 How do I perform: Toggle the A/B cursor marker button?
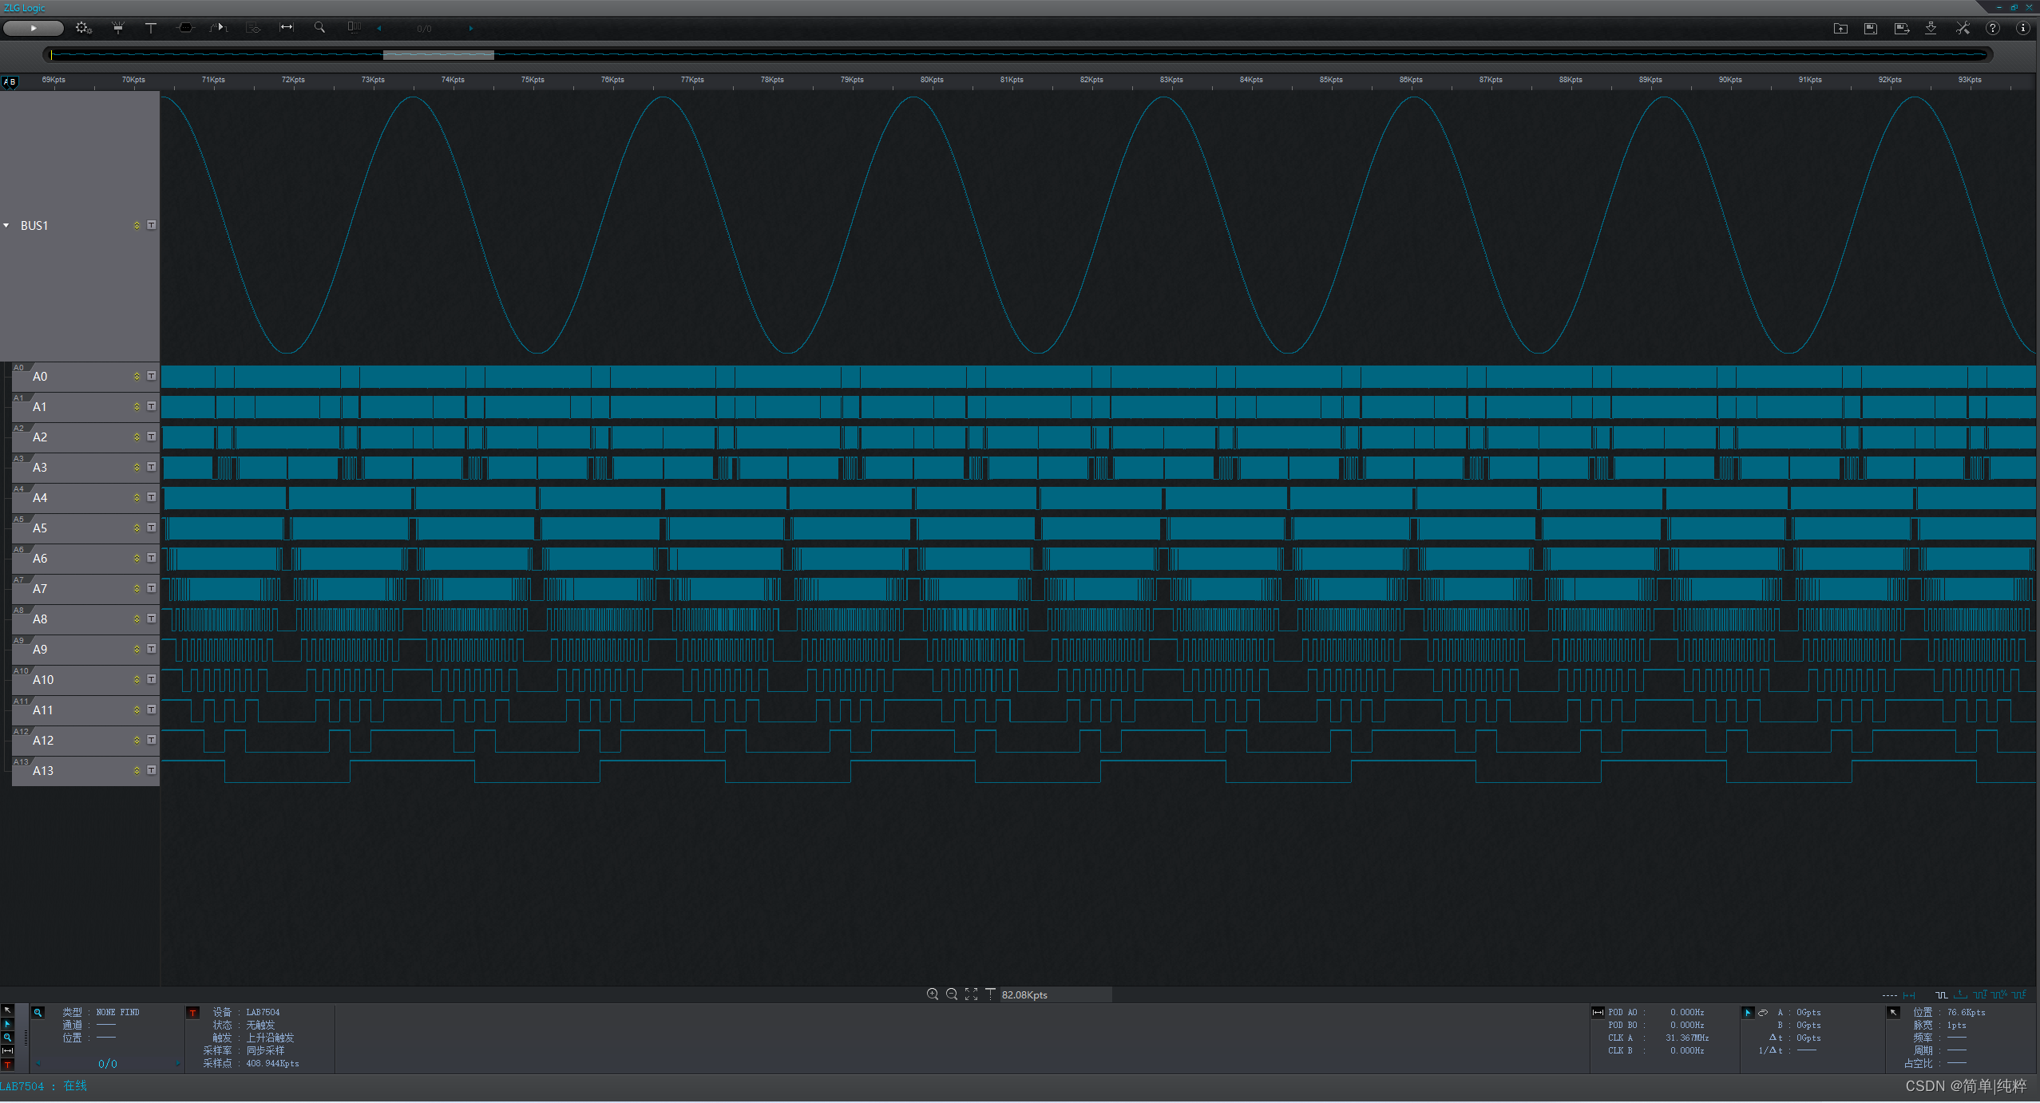[x=10, y=81]
